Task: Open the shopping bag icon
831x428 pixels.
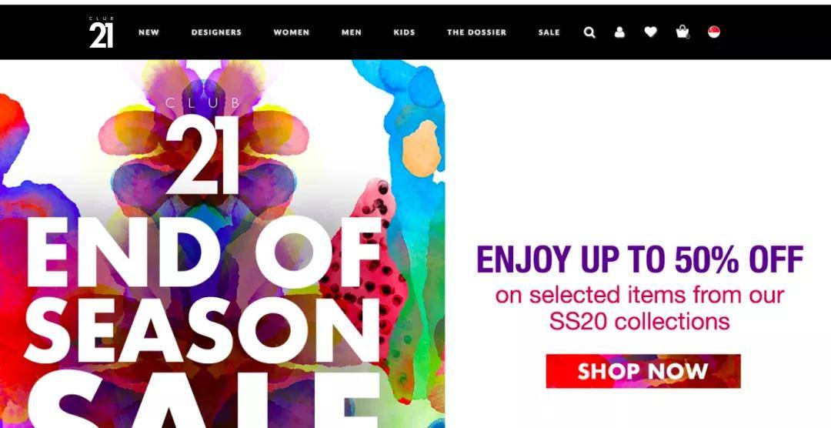Action: (x=682, y=32)
